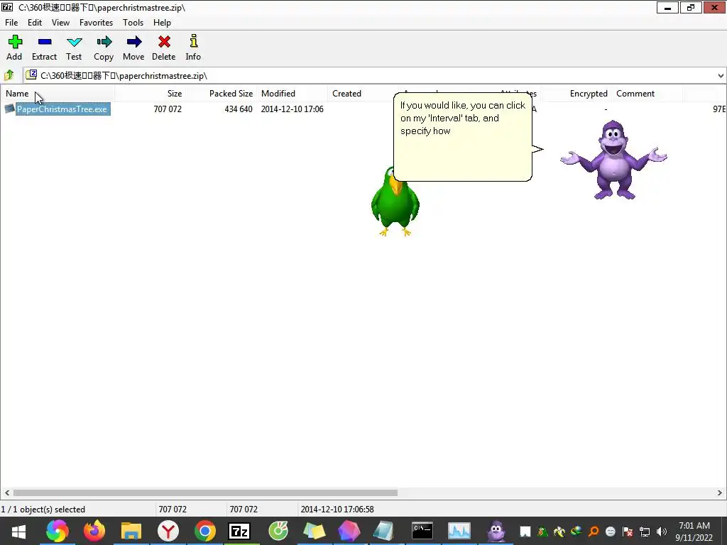This screenshot has width=727, height=545.
Task: Open the sticky notes taskbar icon
Action: point(315,531)
